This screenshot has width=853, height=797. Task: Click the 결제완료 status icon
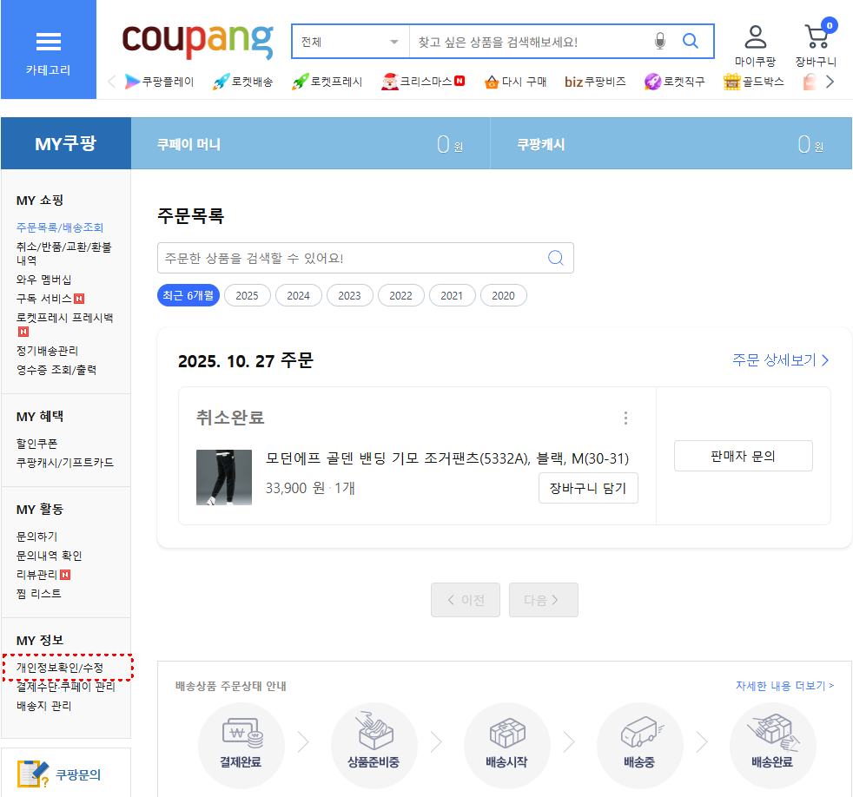pyautogui.click(x=241, y=745)
